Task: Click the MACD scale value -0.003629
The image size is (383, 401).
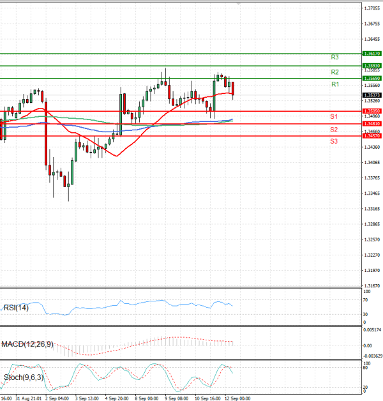Action: [373, 356]
